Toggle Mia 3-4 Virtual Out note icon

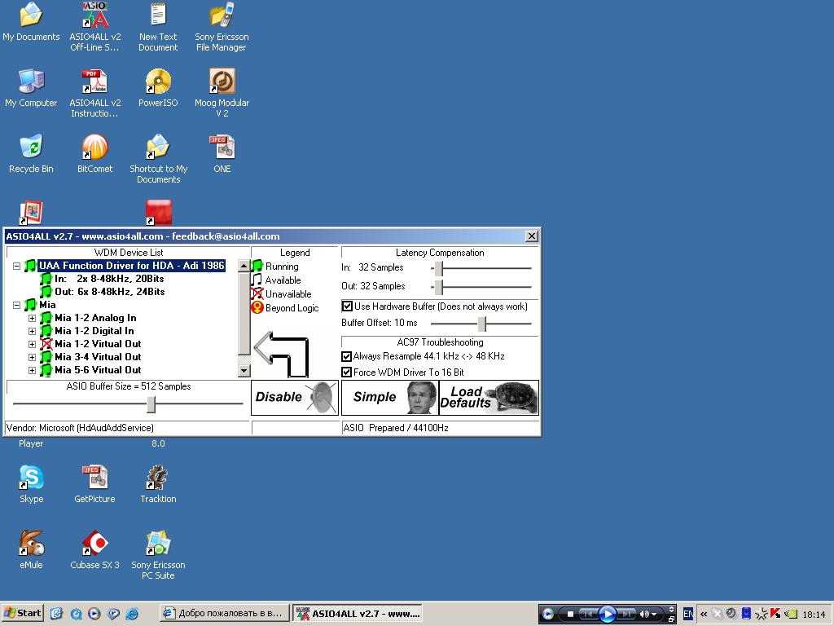46,357
